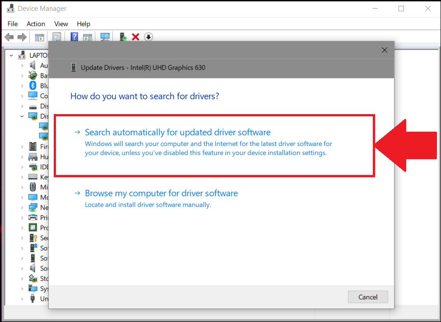
Task: Collapse the Display adapters tree node
Action: pos(22,116)
